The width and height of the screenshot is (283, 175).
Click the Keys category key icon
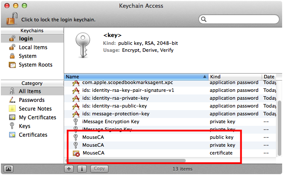pyautogui.click(x=12, y=126)
